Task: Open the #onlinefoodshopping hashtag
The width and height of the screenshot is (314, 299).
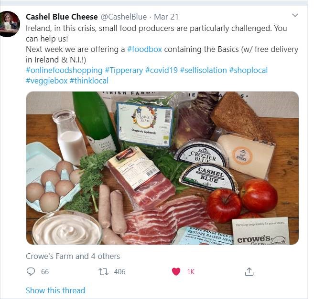Action: pyautogui.click(x=64, y=71)
